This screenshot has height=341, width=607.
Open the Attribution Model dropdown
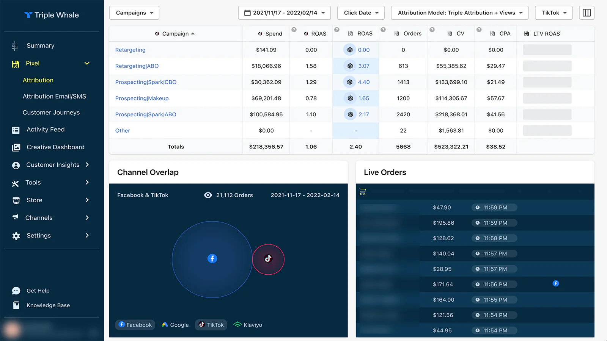pos(459,13)
